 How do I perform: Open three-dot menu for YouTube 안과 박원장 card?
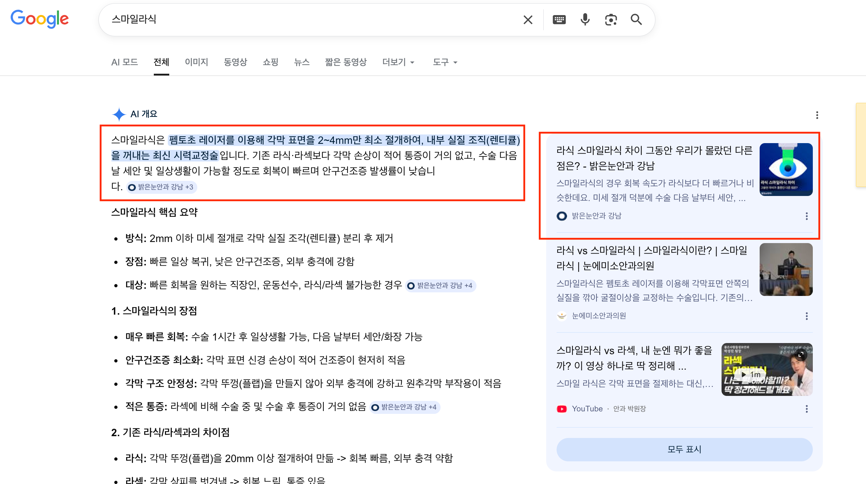[807, 409]
